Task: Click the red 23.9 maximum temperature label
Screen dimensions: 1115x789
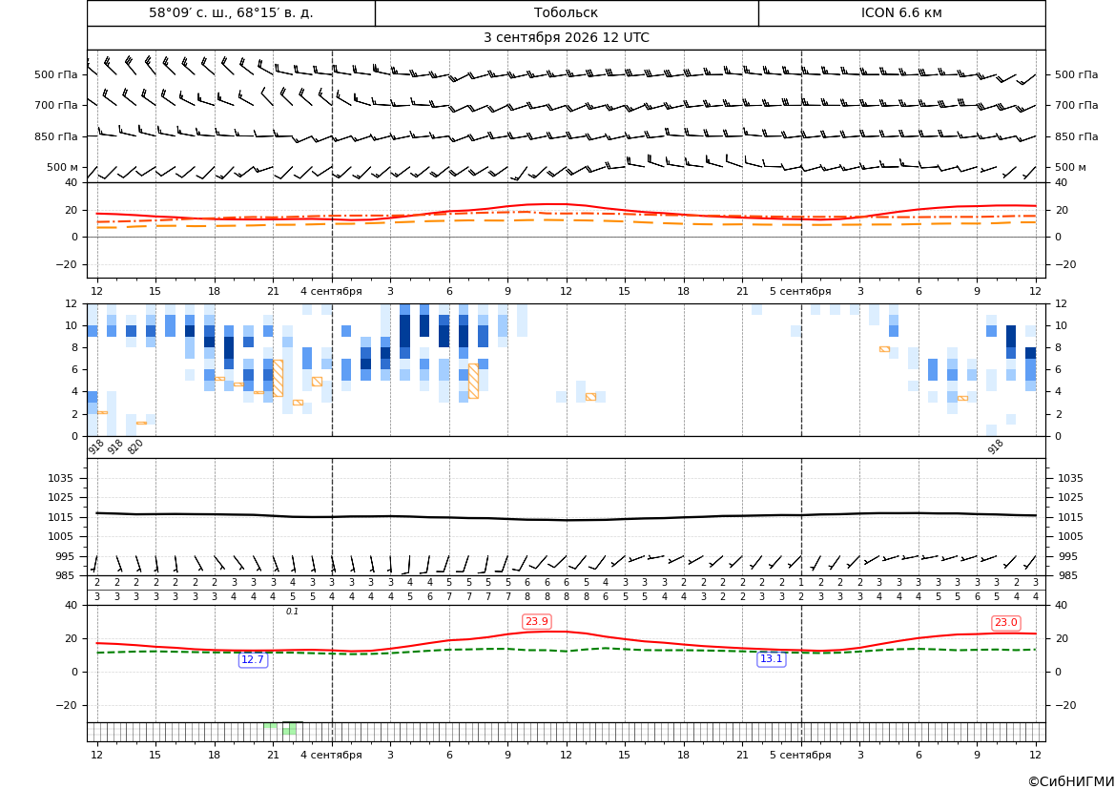Action: [536, 622]
